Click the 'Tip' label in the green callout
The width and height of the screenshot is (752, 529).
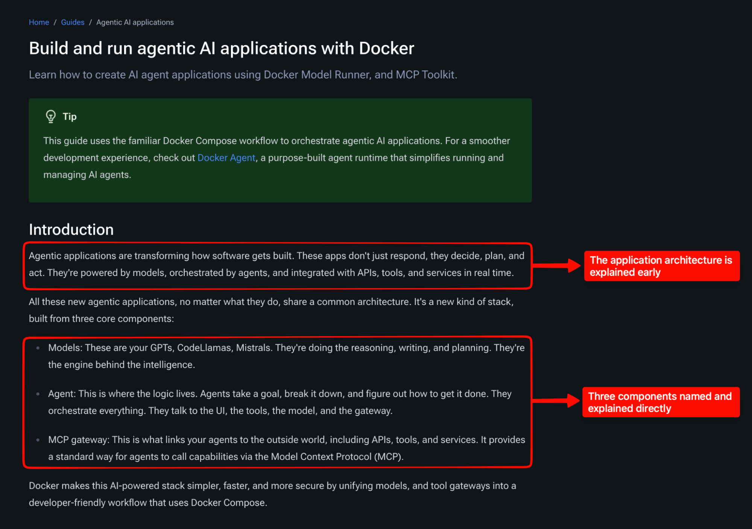click(70, 117)
